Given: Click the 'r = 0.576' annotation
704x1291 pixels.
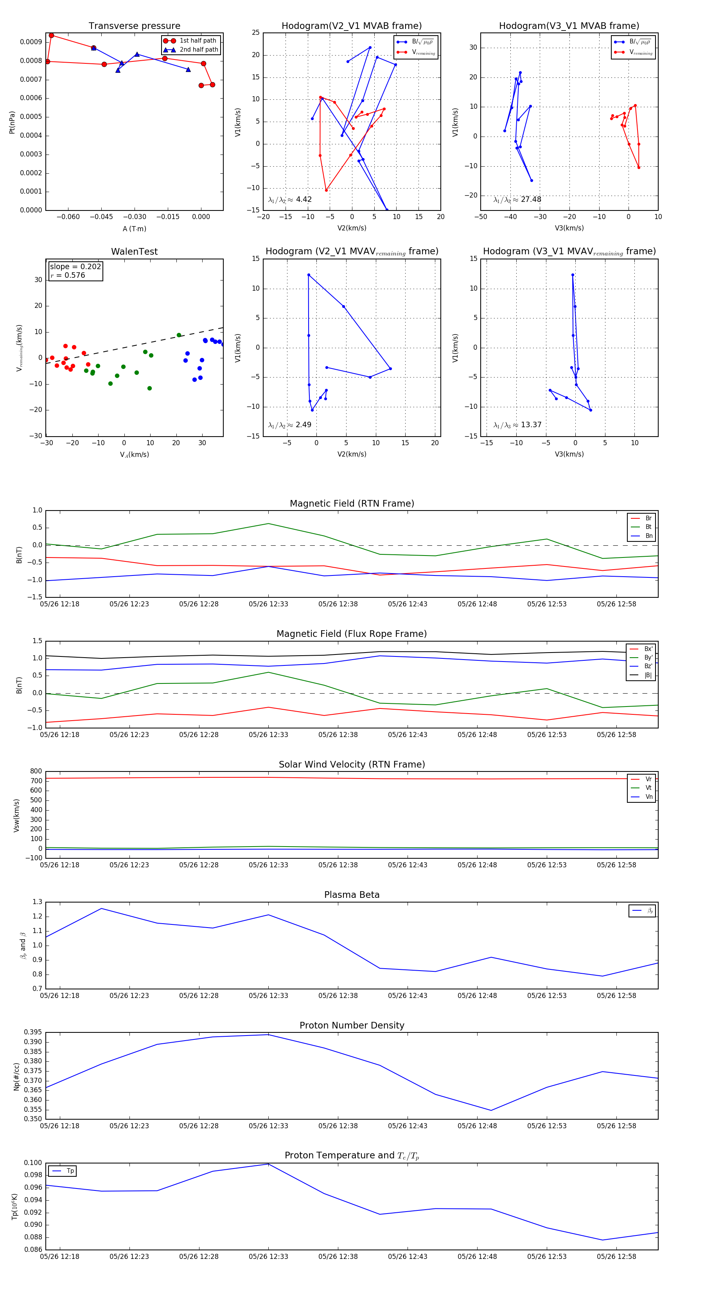Looking at the screenshot, I should (x=68, y=275).
